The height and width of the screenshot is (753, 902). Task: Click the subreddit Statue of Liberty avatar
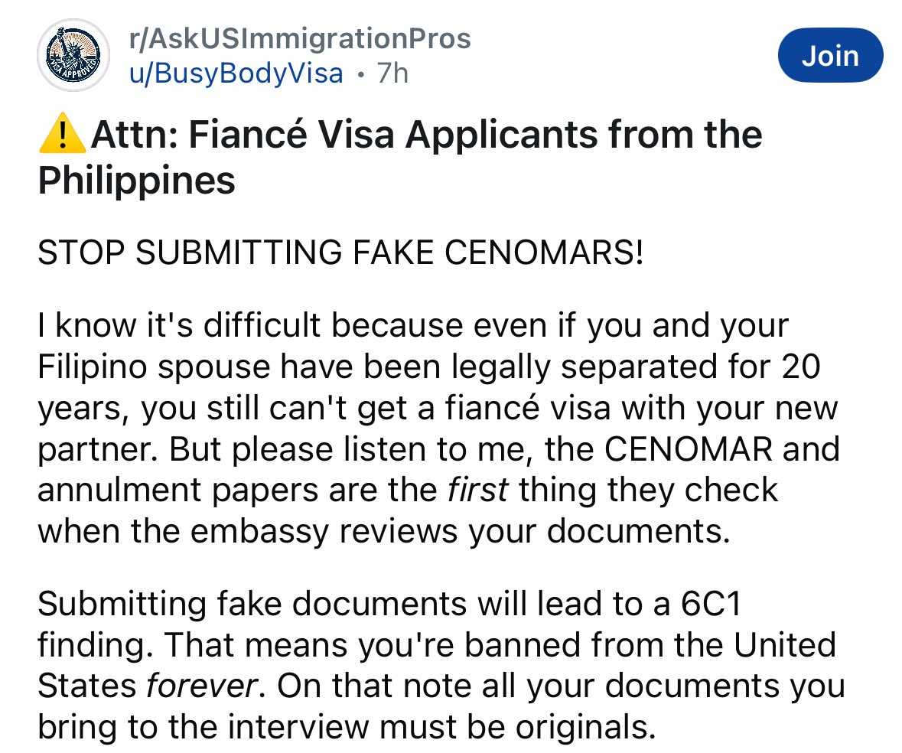pyautogui.click(x=74, y=56)
